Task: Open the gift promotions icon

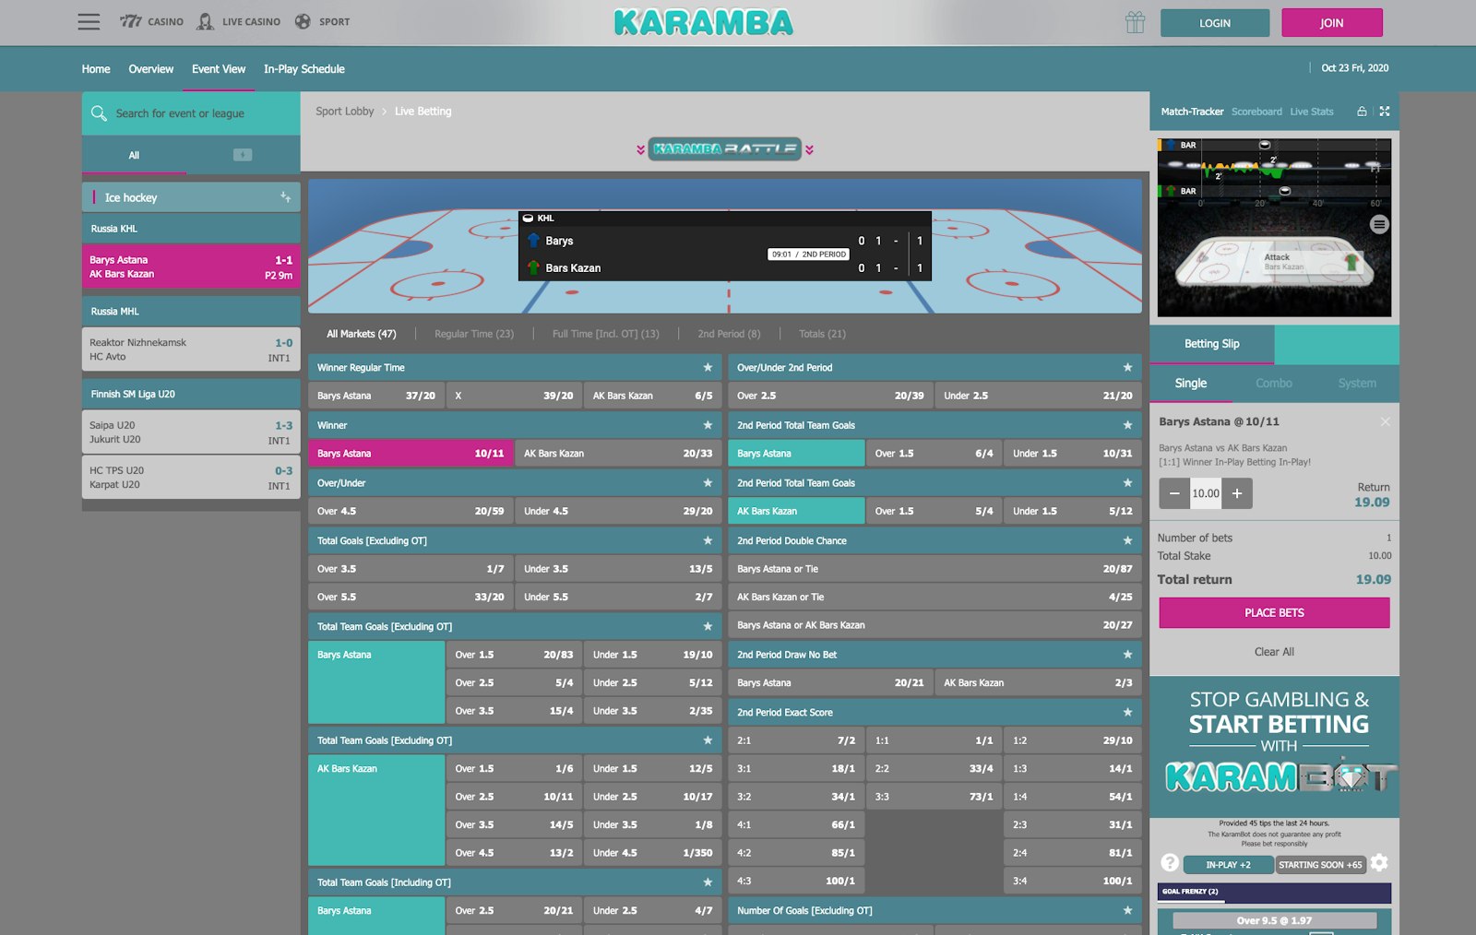Action: point(1135,21)
